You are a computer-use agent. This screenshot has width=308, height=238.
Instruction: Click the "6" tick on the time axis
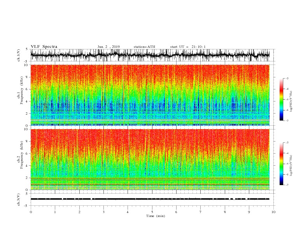(x=177, y=212)
